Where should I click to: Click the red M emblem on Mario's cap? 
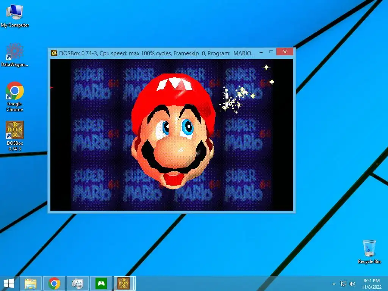coord(175,84)
